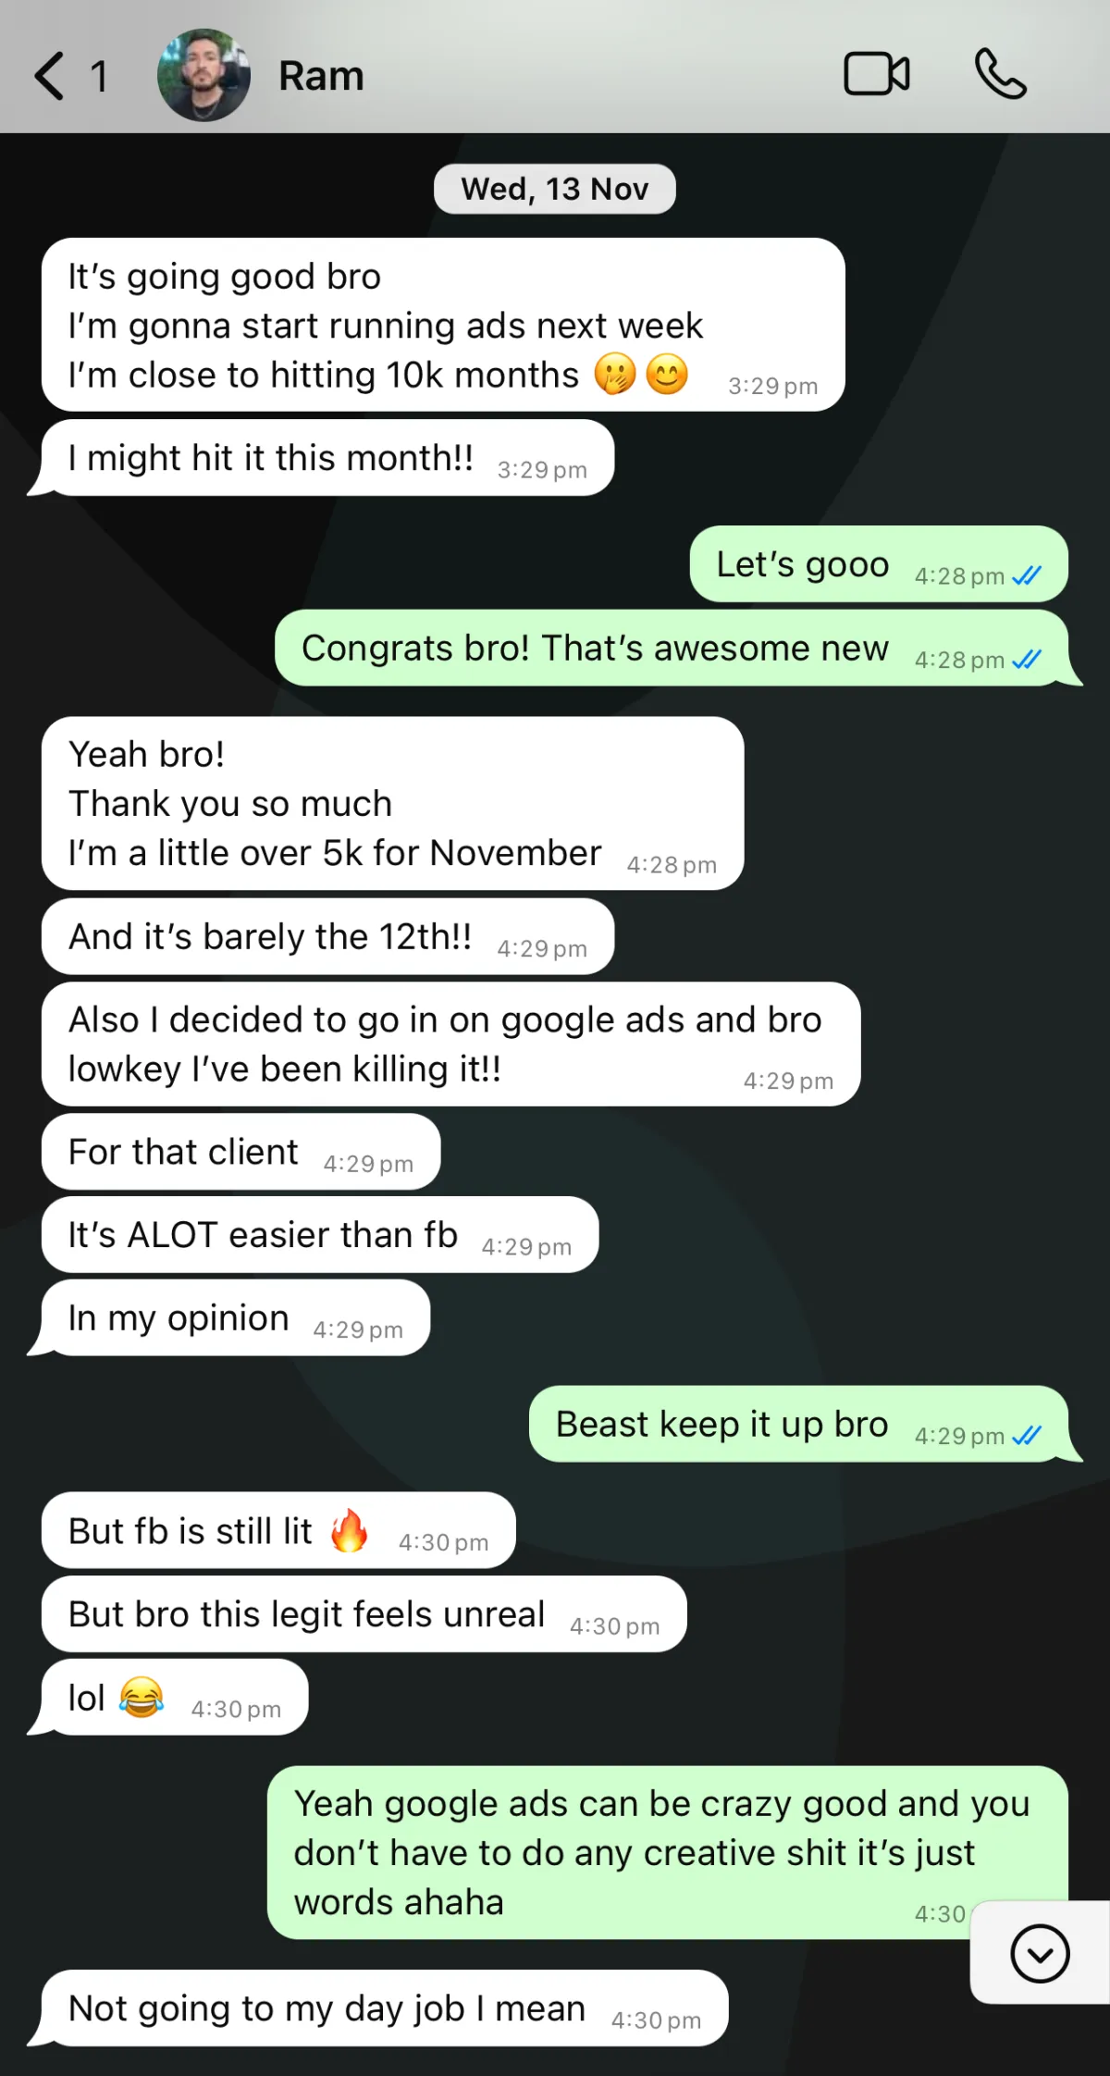
Task: Tap the smiling emoji in 10k months message
Action: pyautogui.click(x=667, y=375)
